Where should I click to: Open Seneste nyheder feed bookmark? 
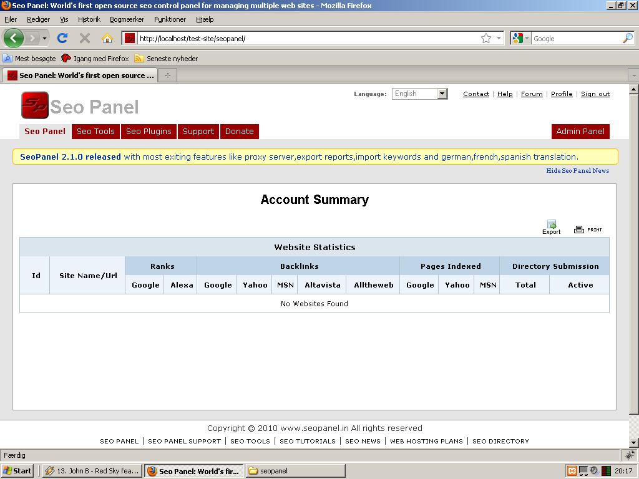point(166,59)
